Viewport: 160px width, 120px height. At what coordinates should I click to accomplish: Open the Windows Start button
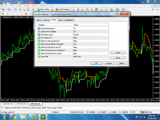4,117
